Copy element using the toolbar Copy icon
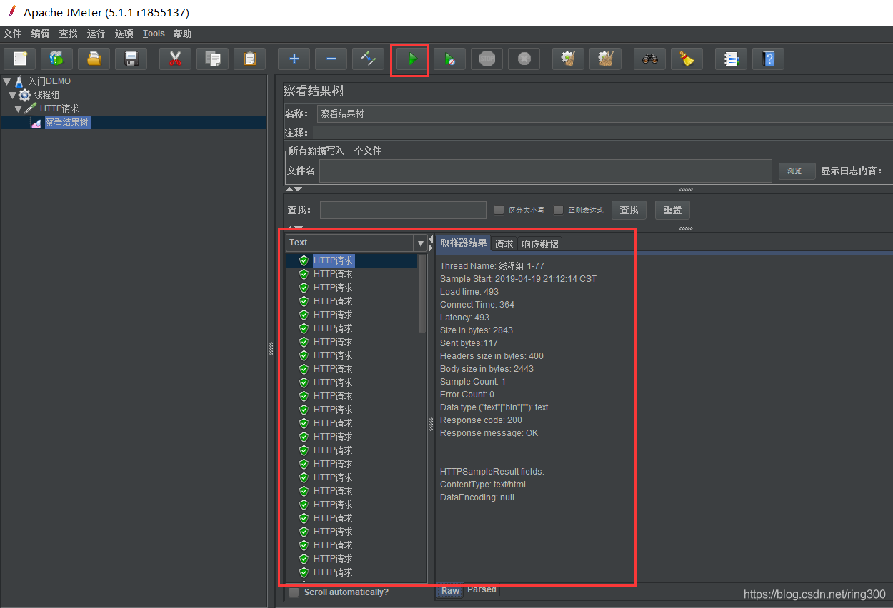Viewport: 893px width, 608px height. (x=212, y=59)
